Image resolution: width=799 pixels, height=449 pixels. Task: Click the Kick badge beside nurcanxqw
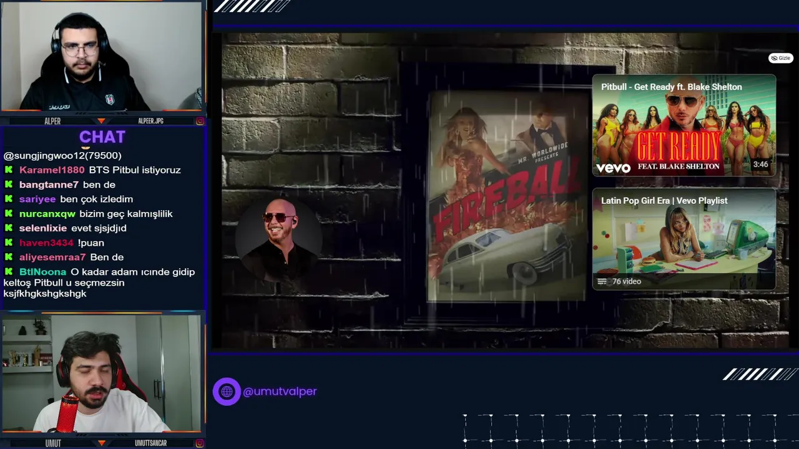tap(9, 213)
